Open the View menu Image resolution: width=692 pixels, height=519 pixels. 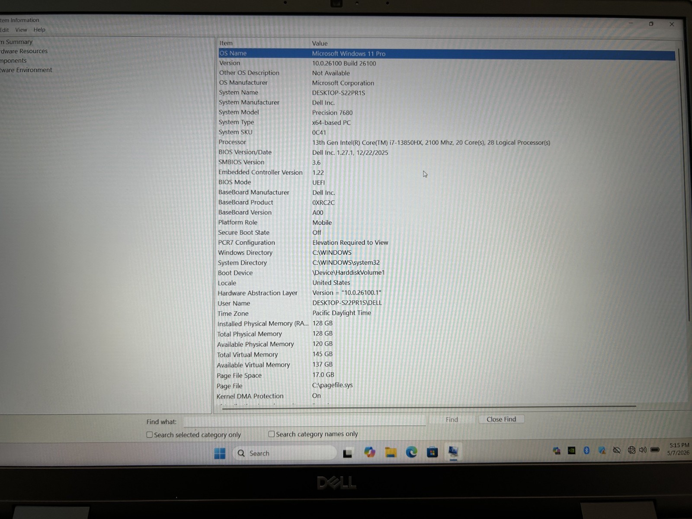(21, 30)
